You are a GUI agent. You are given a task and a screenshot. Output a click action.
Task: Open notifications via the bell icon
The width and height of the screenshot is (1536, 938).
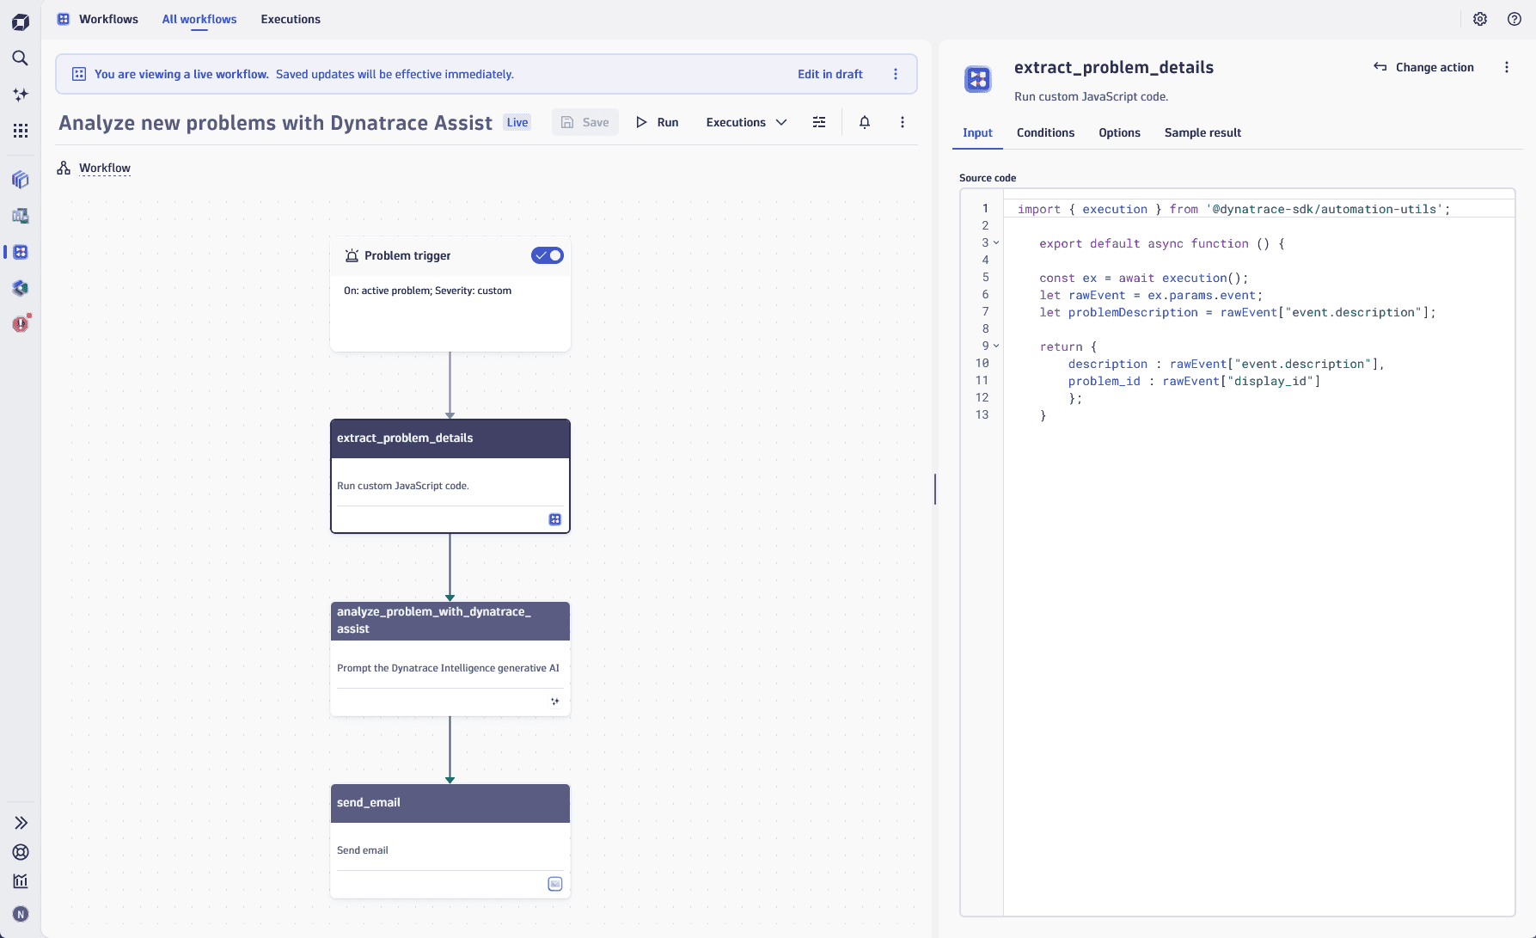[865, 122]
